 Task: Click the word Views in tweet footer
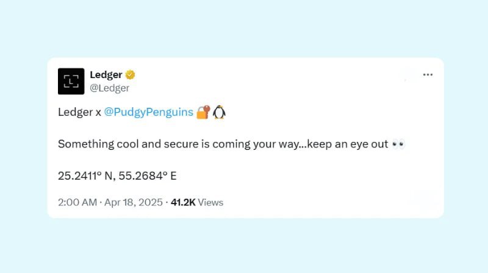[x=210, y=202]
